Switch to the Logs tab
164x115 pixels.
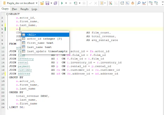pos(34,9)
